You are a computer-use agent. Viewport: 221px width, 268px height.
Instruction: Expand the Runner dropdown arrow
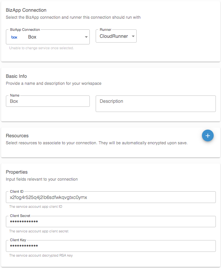(133, 36)
